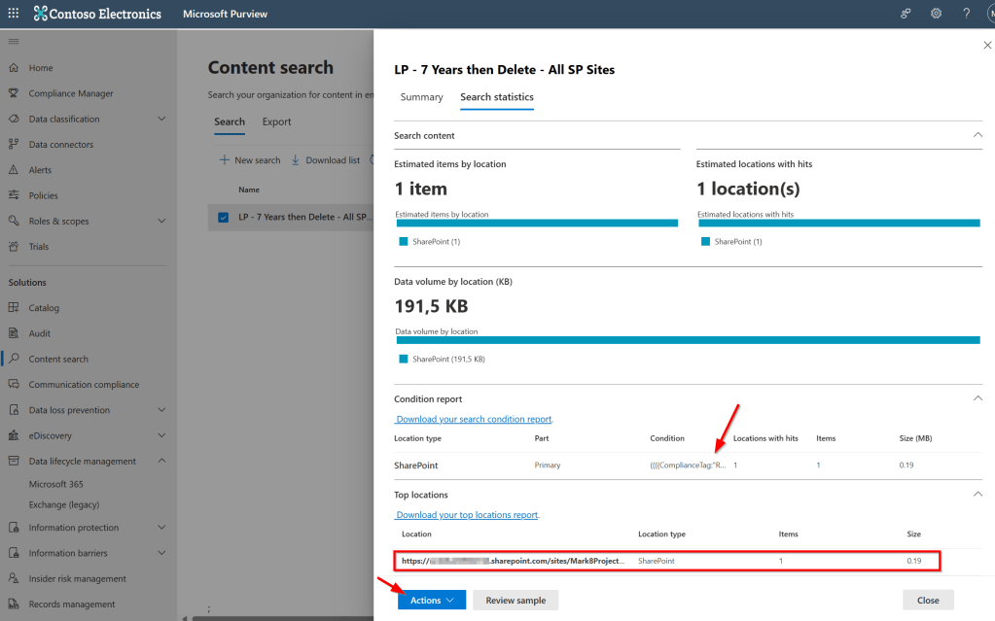This screenshot has width=995, height=621.
Task: Select the SharePoint site row in Top locations
Action: (x=666, y=561)
